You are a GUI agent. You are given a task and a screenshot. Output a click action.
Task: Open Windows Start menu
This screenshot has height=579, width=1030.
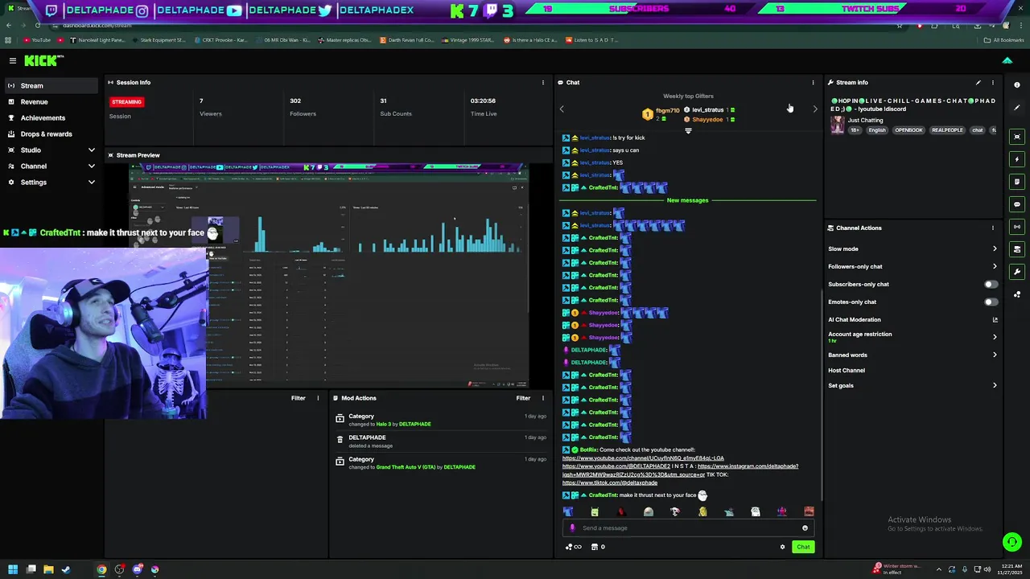click(13, 569)
